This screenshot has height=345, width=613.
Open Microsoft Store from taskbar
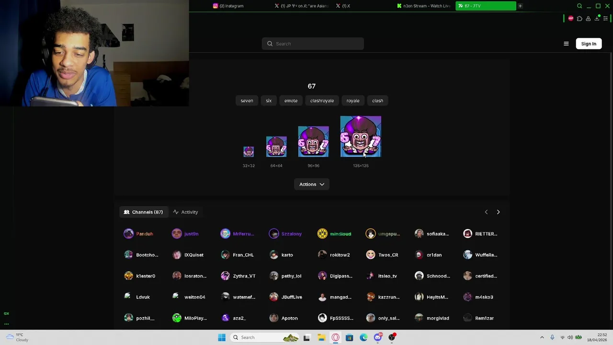[350, 337]
